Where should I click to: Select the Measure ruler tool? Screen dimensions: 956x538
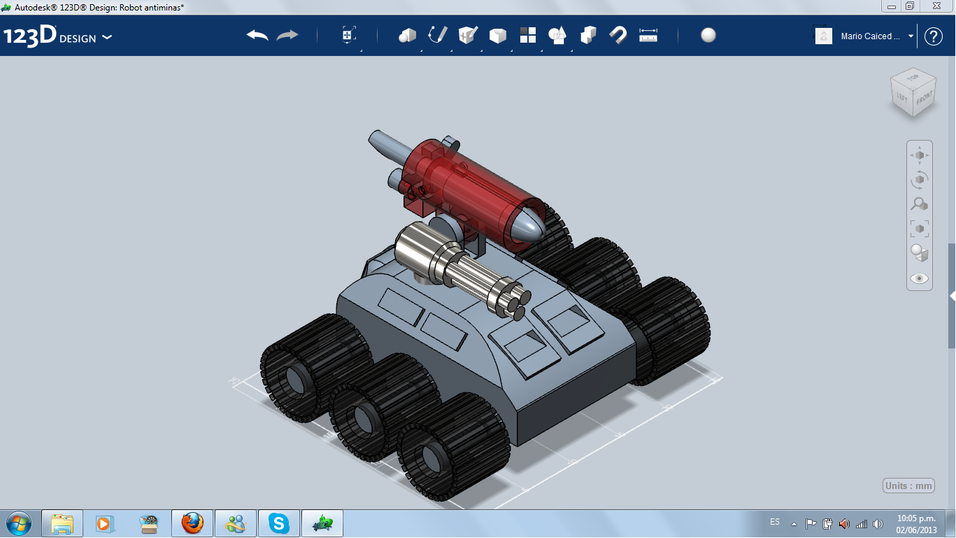[648, 35]
